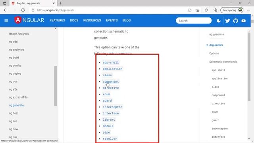The height and width of the screenshot is (143, 254).
Task: Jump to Schematic commands in contents
Action: (x=223, y=62)
